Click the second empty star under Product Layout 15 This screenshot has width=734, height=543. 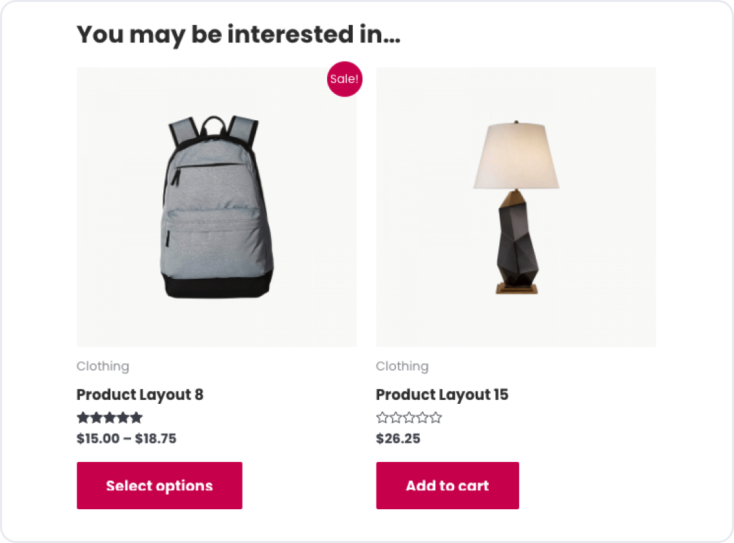pyautogui.click(x=396, y=417)
